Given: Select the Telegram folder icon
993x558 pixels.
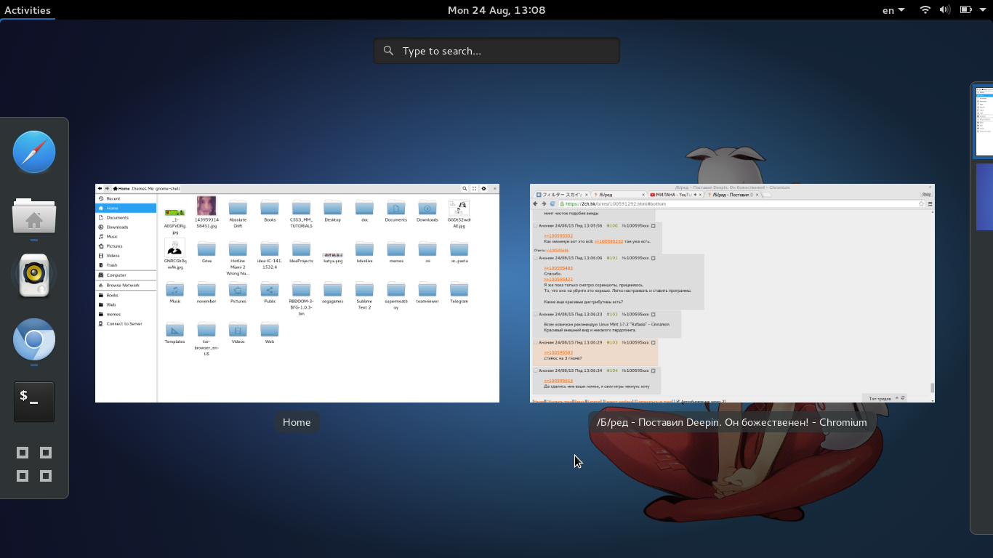Looking at the screenshot, I should coord(459,288).
